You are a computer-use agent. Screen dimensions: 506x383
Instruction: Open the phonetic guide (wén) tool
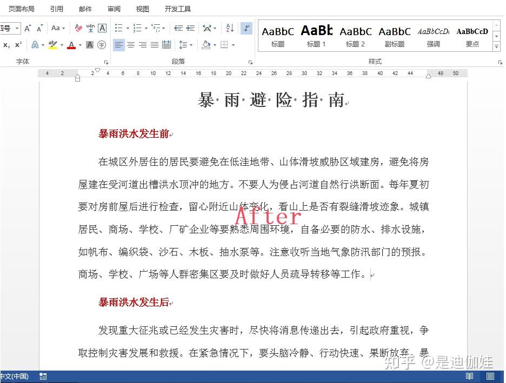90,28
